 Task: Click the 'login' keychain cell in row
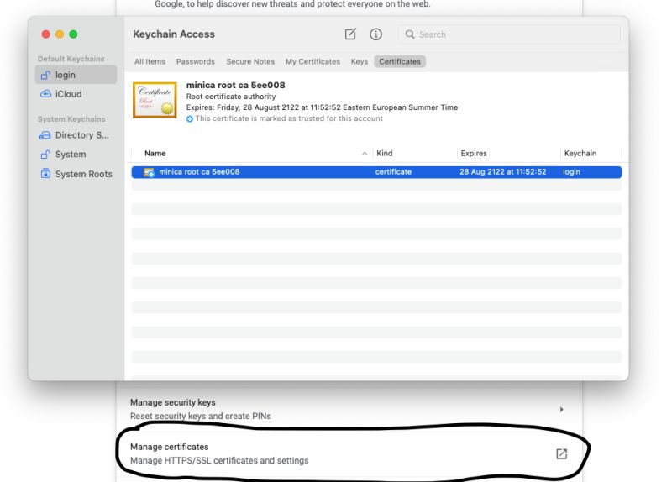571,172
